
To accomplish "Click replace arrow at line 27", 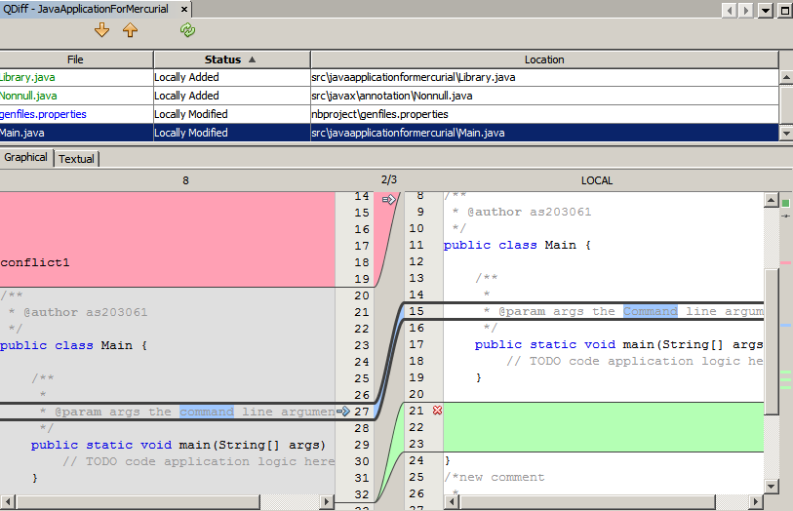I will tap(342, 412).
